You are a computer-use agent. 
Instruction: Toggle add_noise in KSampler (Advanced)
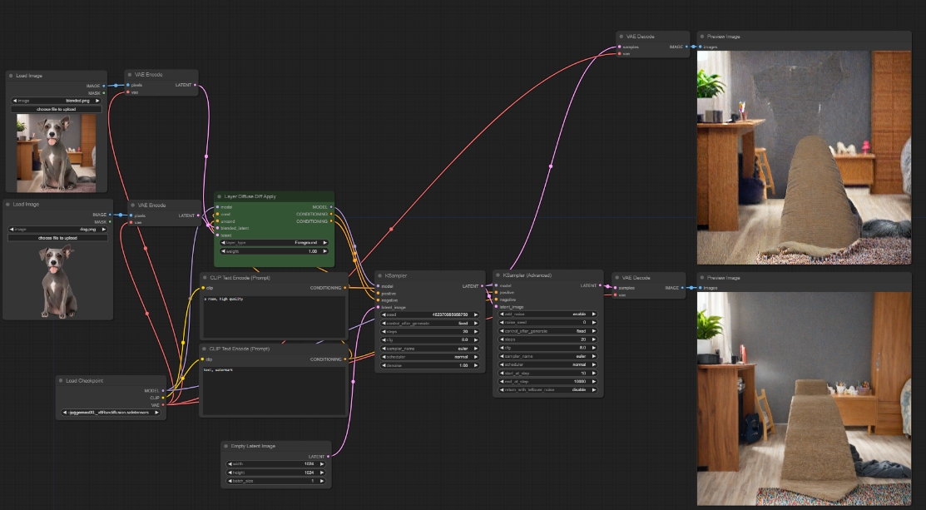pyautogui.click(x=549, y=314)
